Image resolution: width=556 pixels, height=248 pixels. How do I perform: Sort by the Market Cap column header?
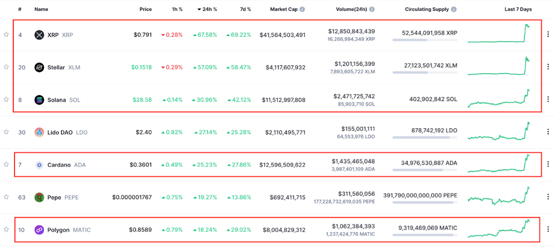point(284,9)
